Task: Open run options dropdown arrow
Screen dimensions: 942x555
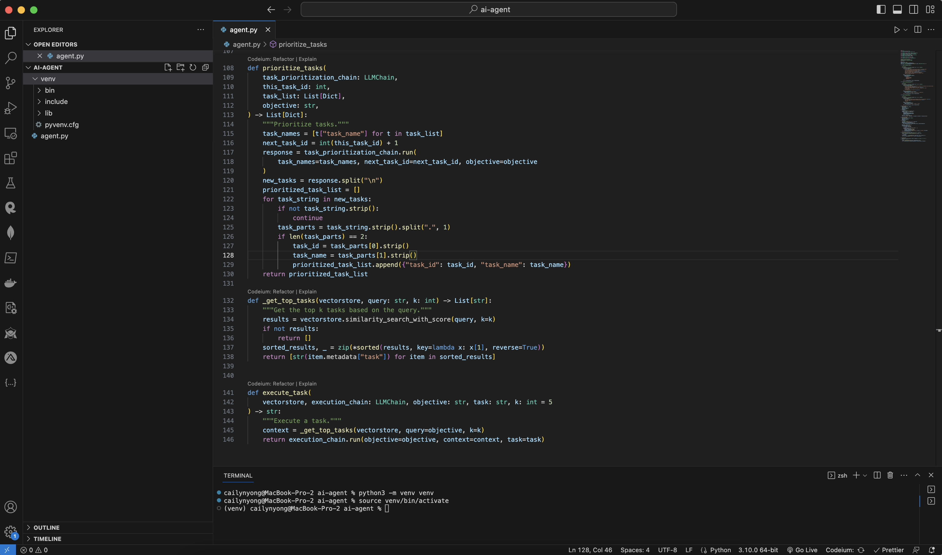Action: [x=905, y=30]
